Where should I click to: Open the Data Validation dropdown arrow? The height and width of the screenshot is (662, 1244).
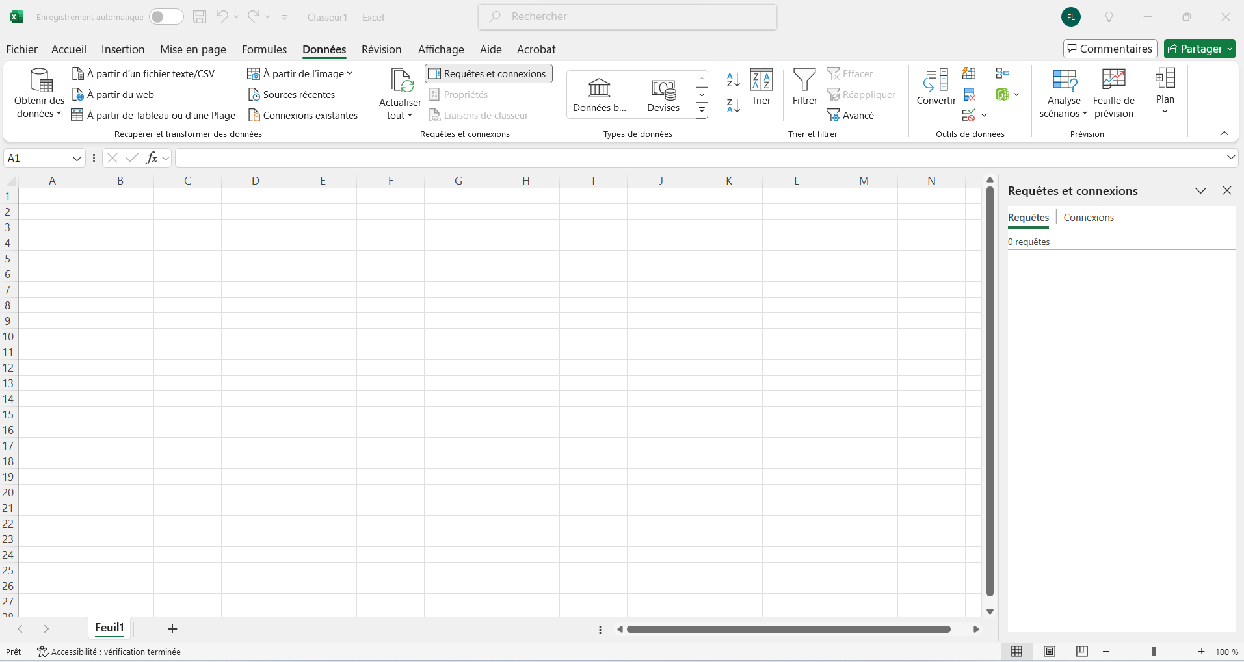point(984,116)
